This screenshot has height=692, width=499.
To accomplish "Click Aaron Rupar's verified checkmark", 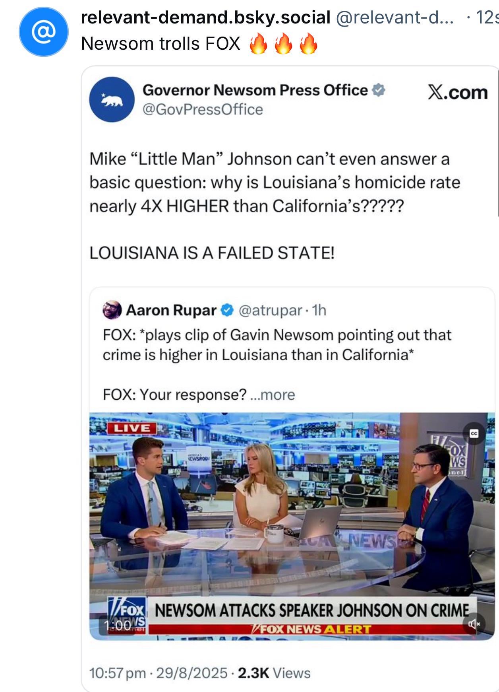I will point(226,310).
